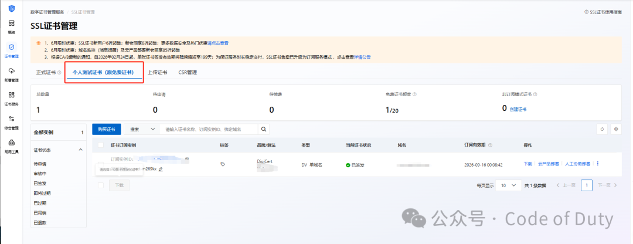
Task: Filter by 即将过期 status
Action: pos(42,194)
